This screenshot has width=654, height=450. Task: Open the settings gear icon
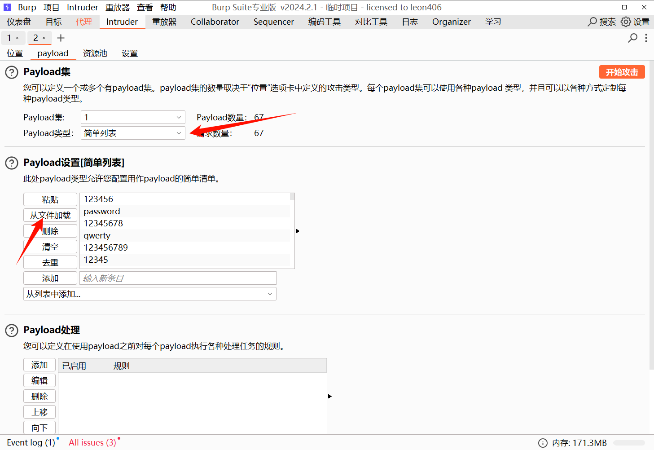tap(626, 22)
